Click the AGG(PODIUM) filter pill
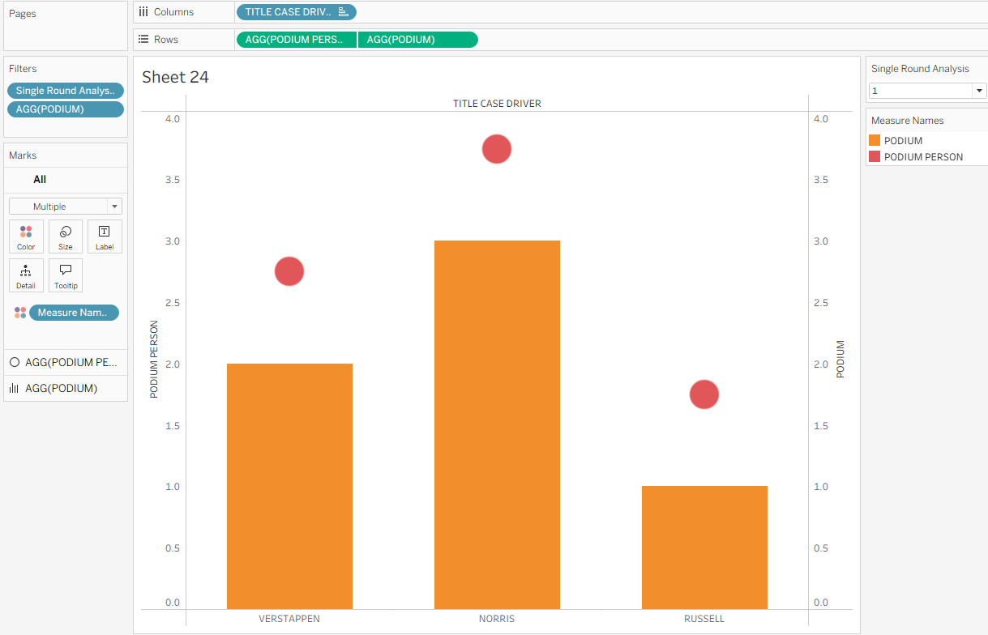Screen dimensions: 988x635 pos(66,109)
